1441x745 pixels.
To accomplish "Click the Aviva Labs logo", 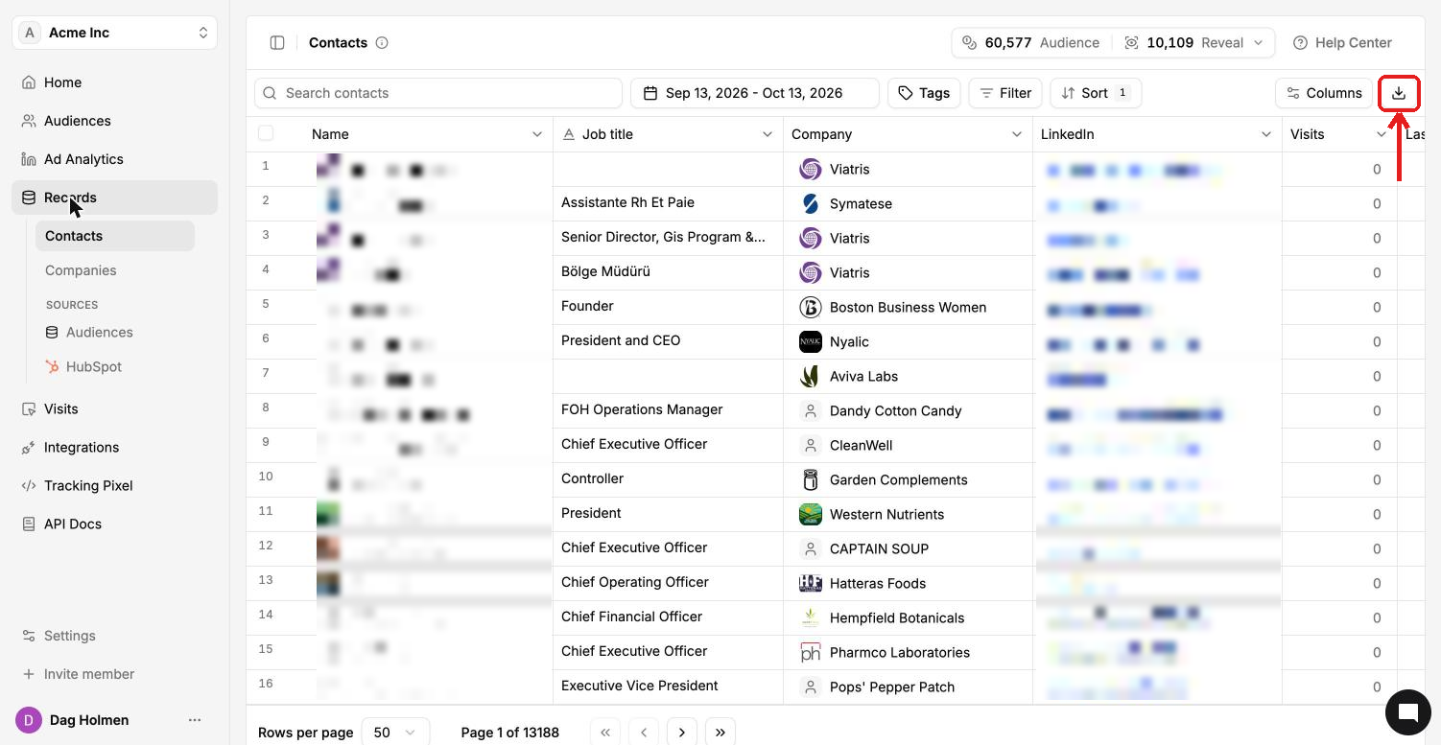I will click(811, 377).
